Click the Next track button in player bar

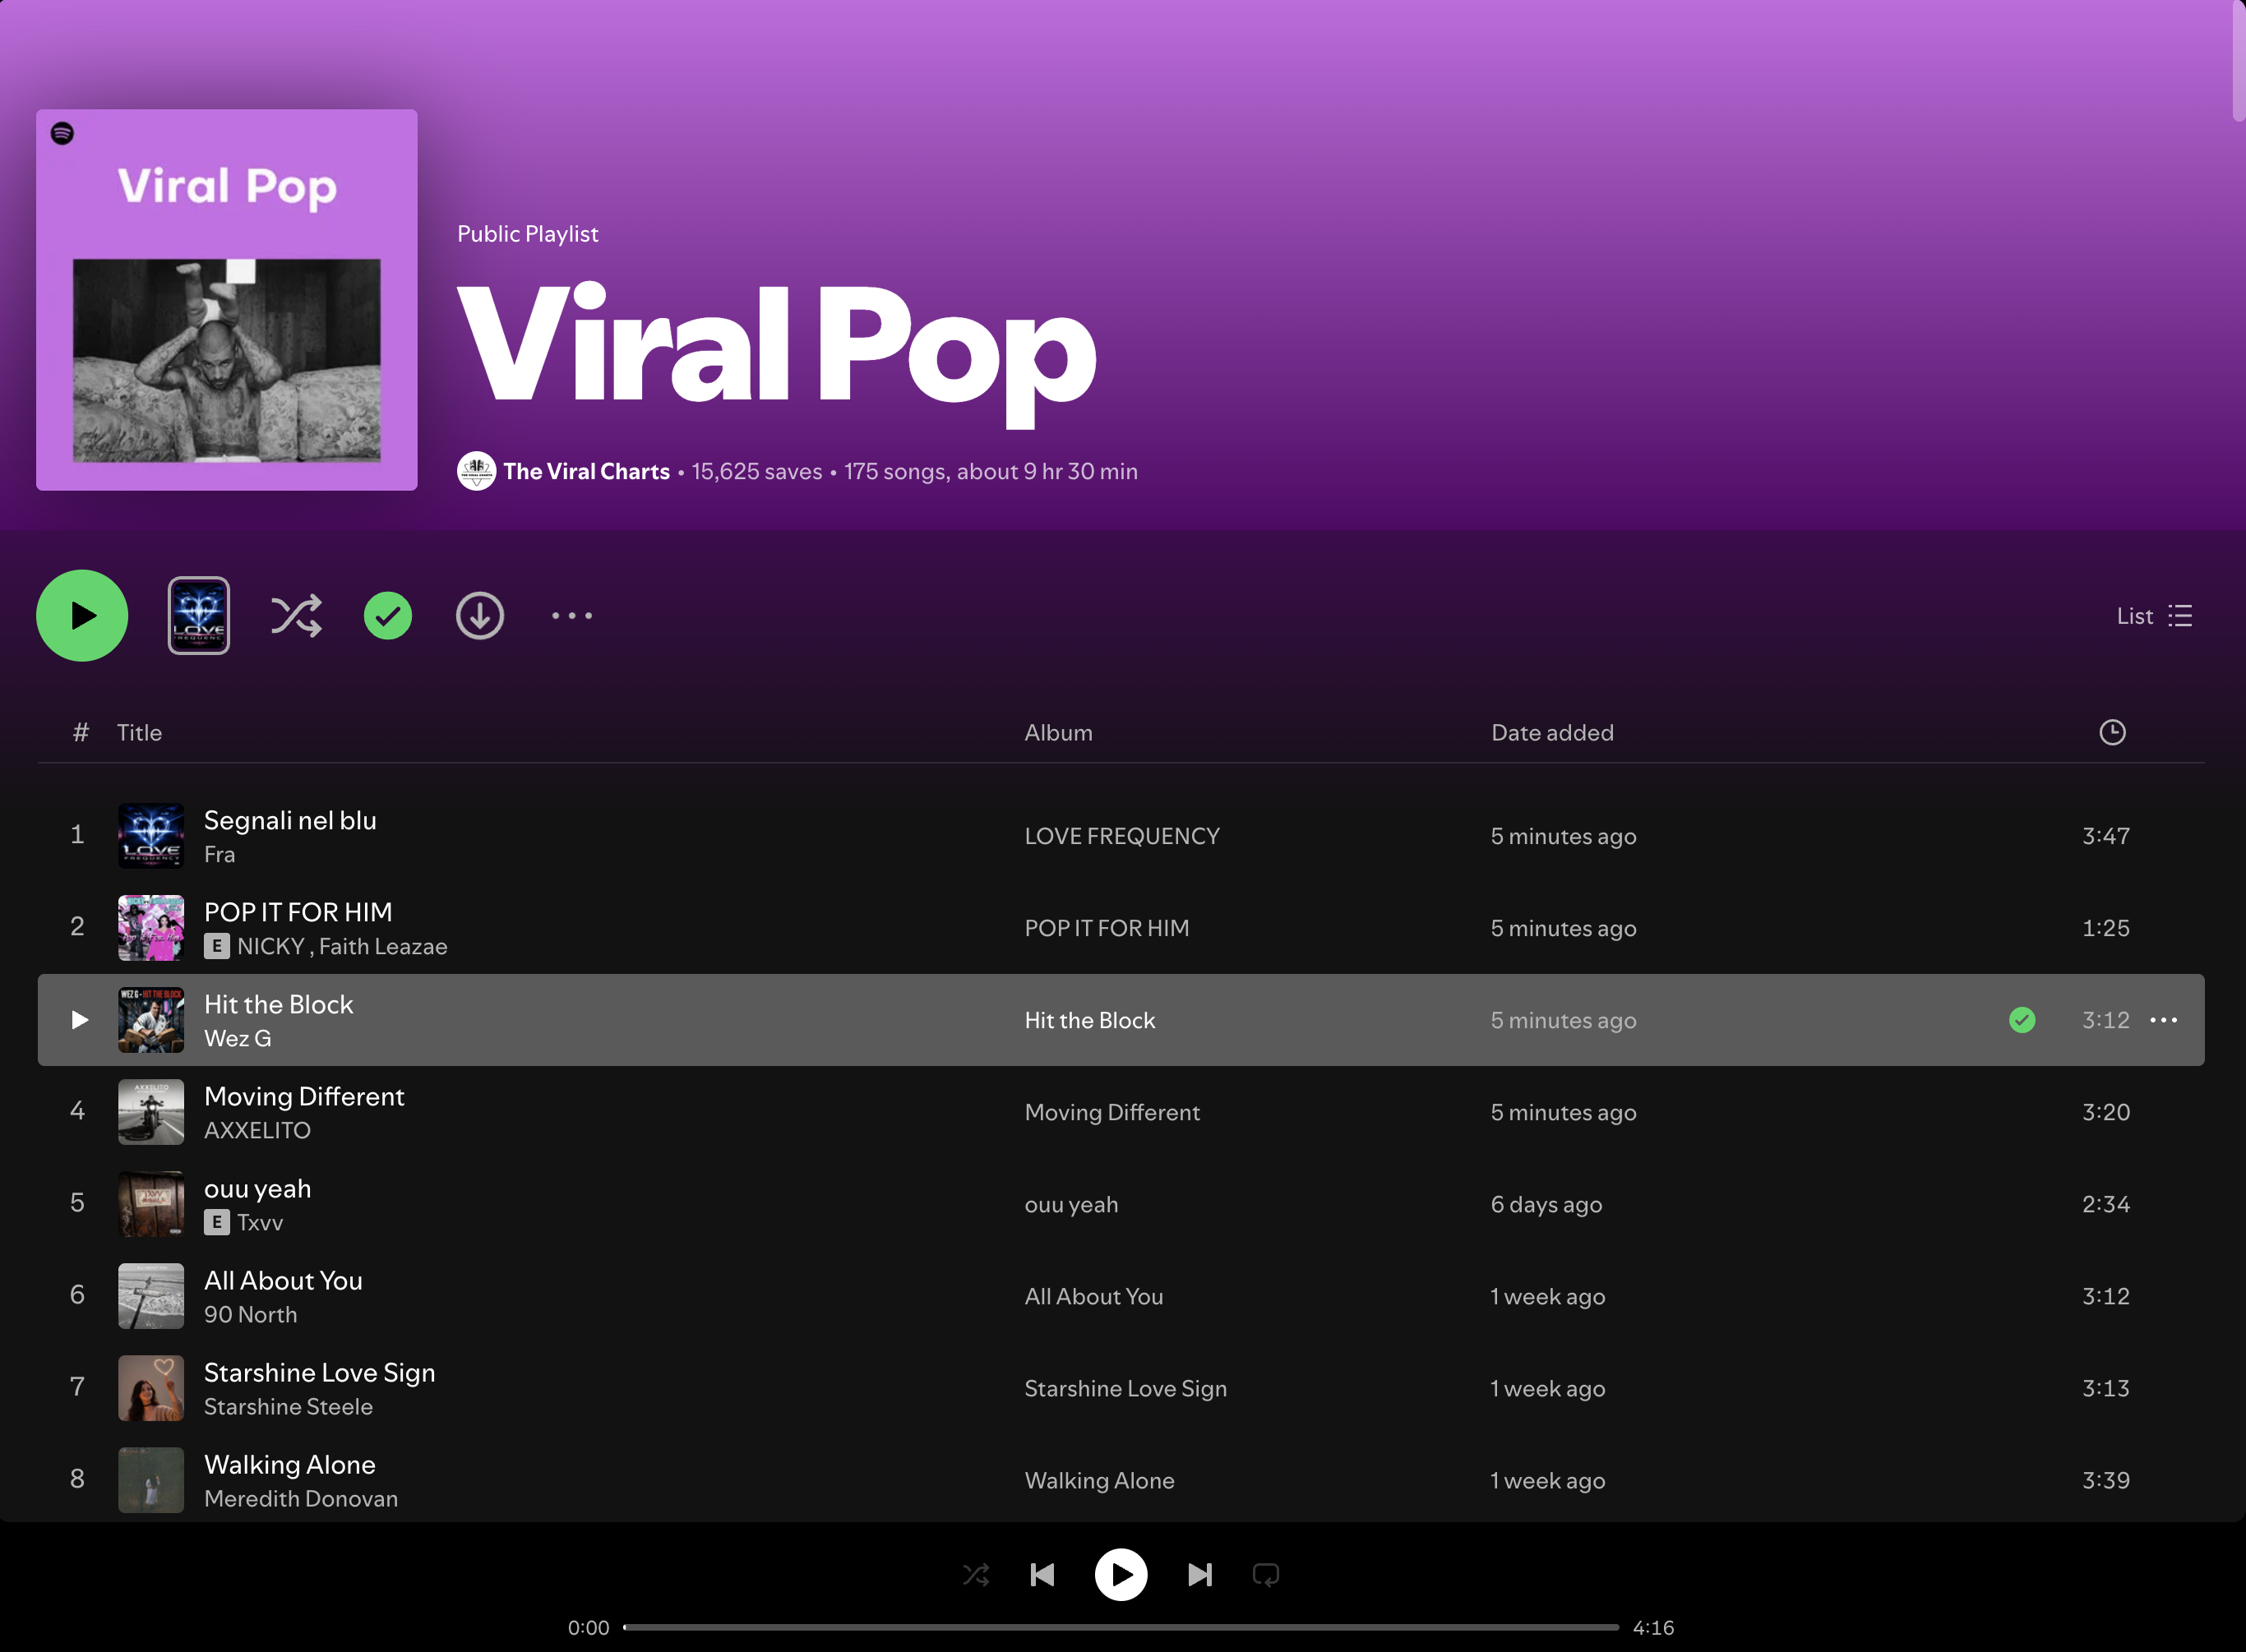click(1200, 1575)
